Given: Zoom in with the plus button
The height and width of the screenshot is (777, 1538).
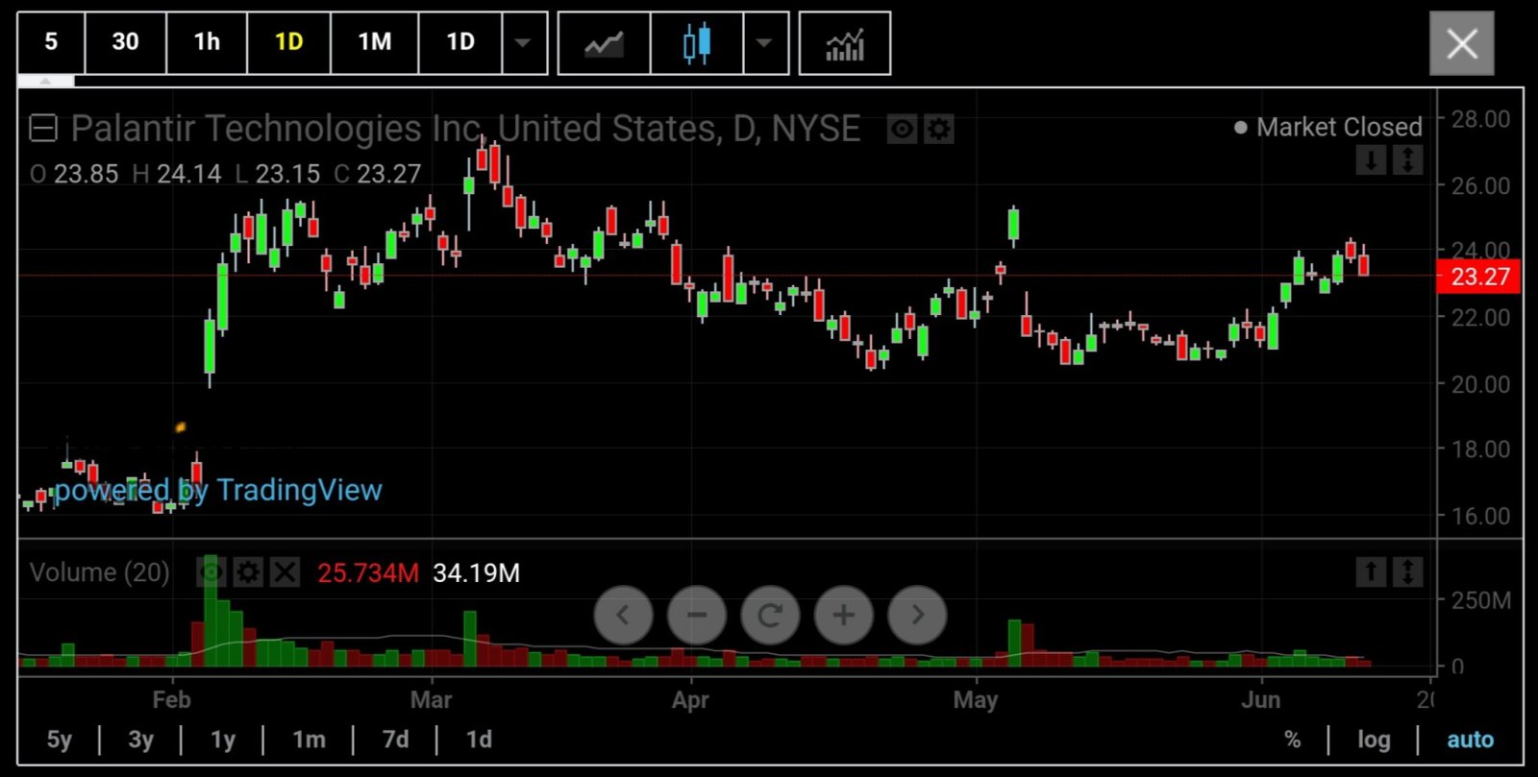Looking at the screenshot, I should (843, 615).
